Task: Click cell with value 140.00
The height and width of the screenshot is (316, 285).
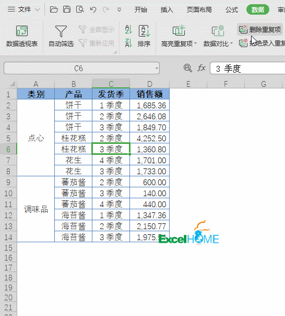Action: (x=150, y=193)
